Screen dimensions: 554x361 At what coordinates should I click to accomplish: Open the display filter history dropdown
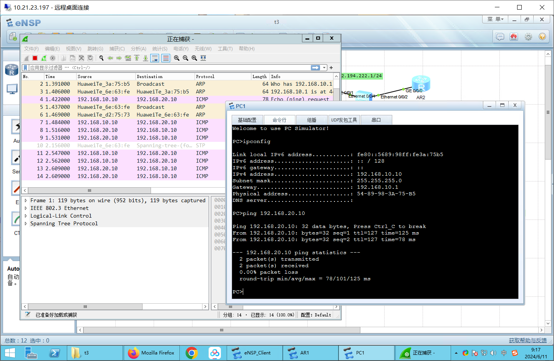[x=324, y=68]
